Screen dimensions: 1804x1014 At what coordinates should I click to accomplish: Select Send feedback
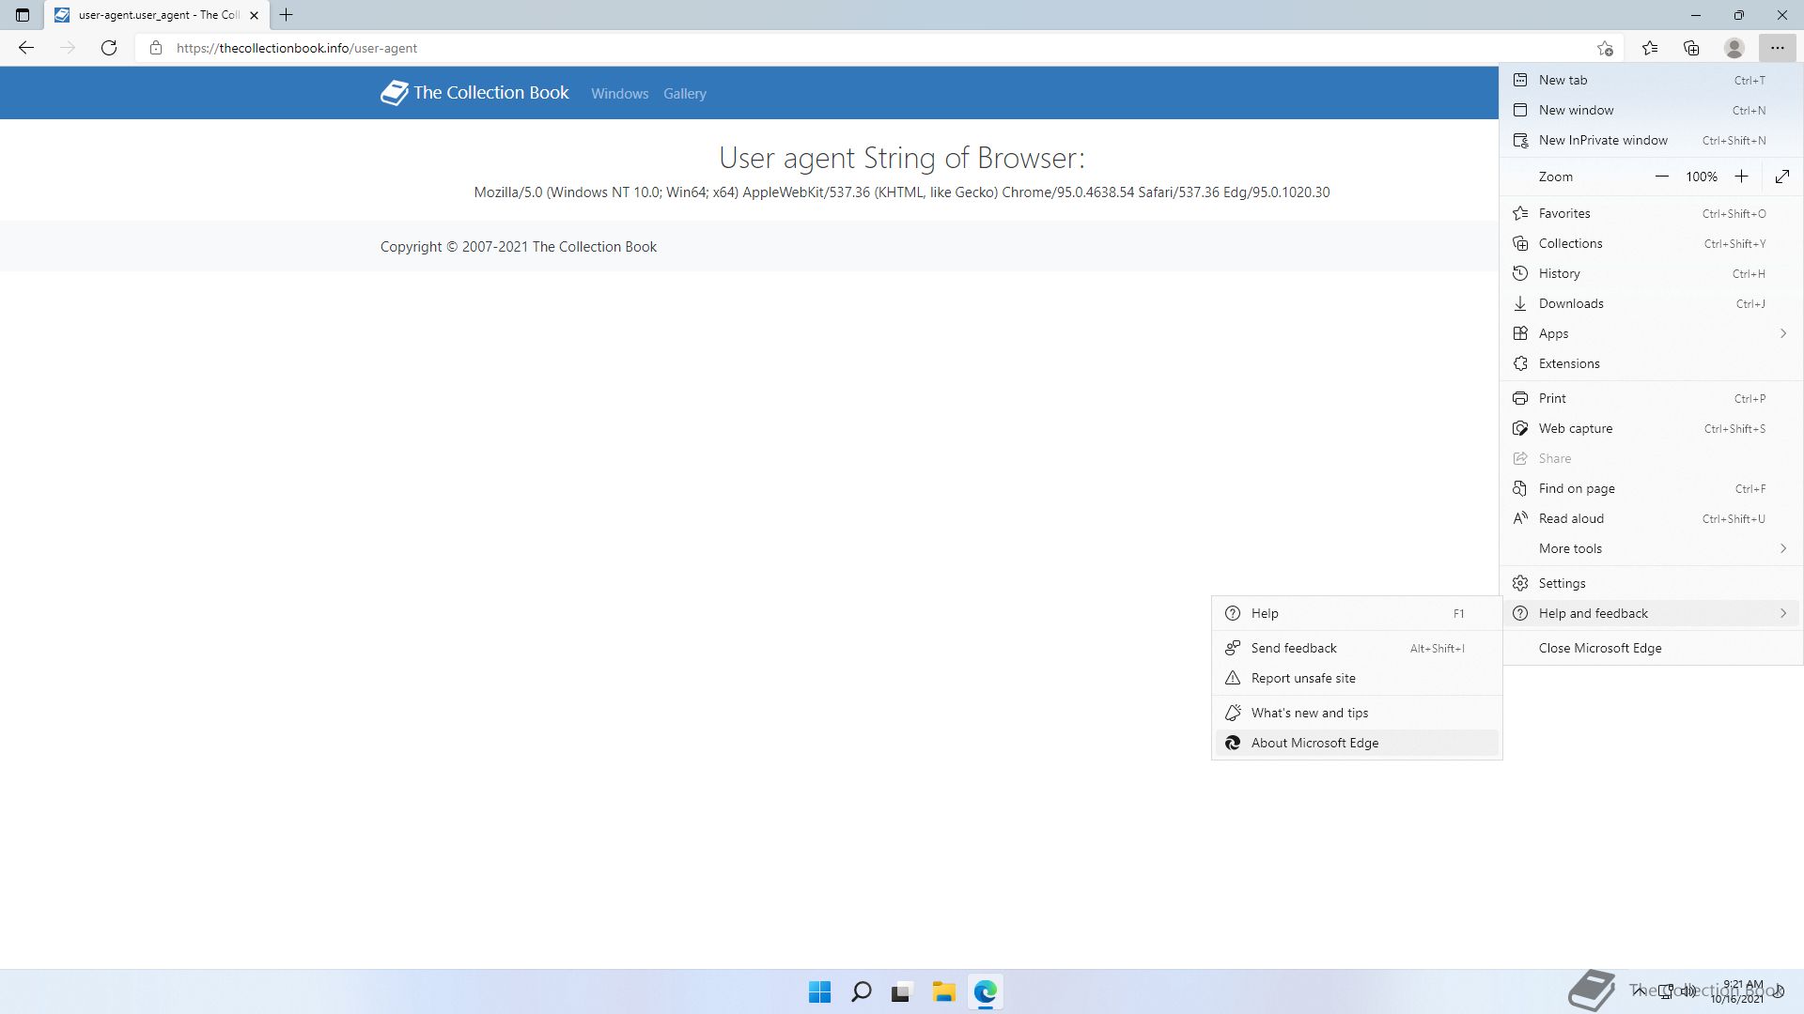(1357, 648)
